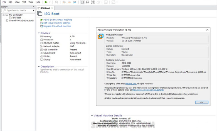Select ISO Boot in the Library tree
Image resolution: width=217 pixels, height=131 pixels.
coord(17,18)
